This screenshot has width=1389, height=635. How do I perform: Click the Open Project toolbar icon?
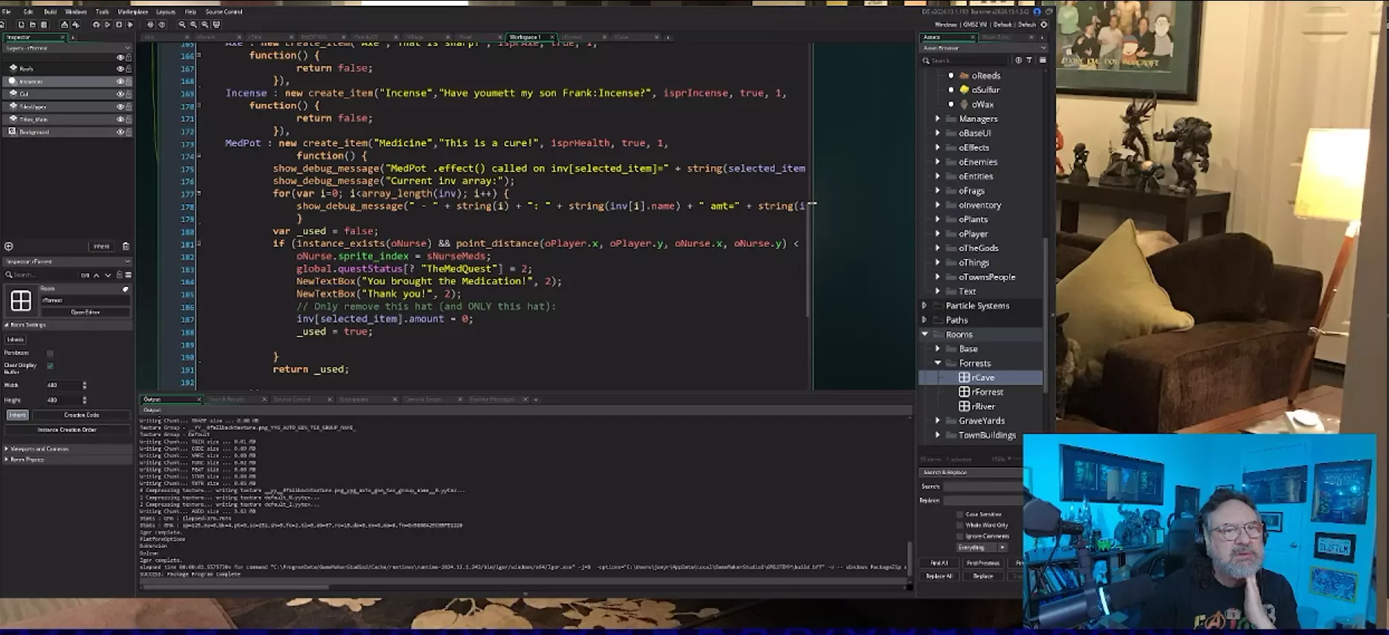33,25
